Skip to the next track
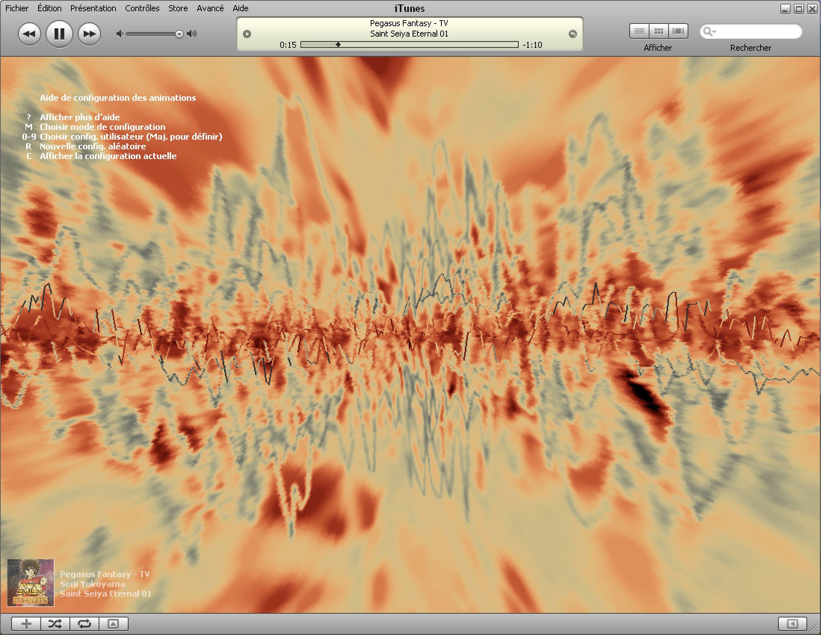Image resolution: width=821 pixels, height=635 pixels. click(x=89, y=34)
